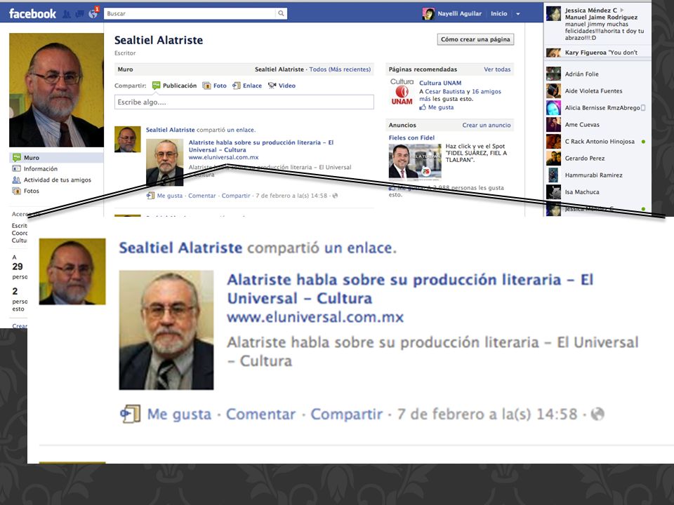Viewport: 674px width, 505px height.
Task: Open Kary Figueroa ticker story
Action: click(x=597, y=53)
